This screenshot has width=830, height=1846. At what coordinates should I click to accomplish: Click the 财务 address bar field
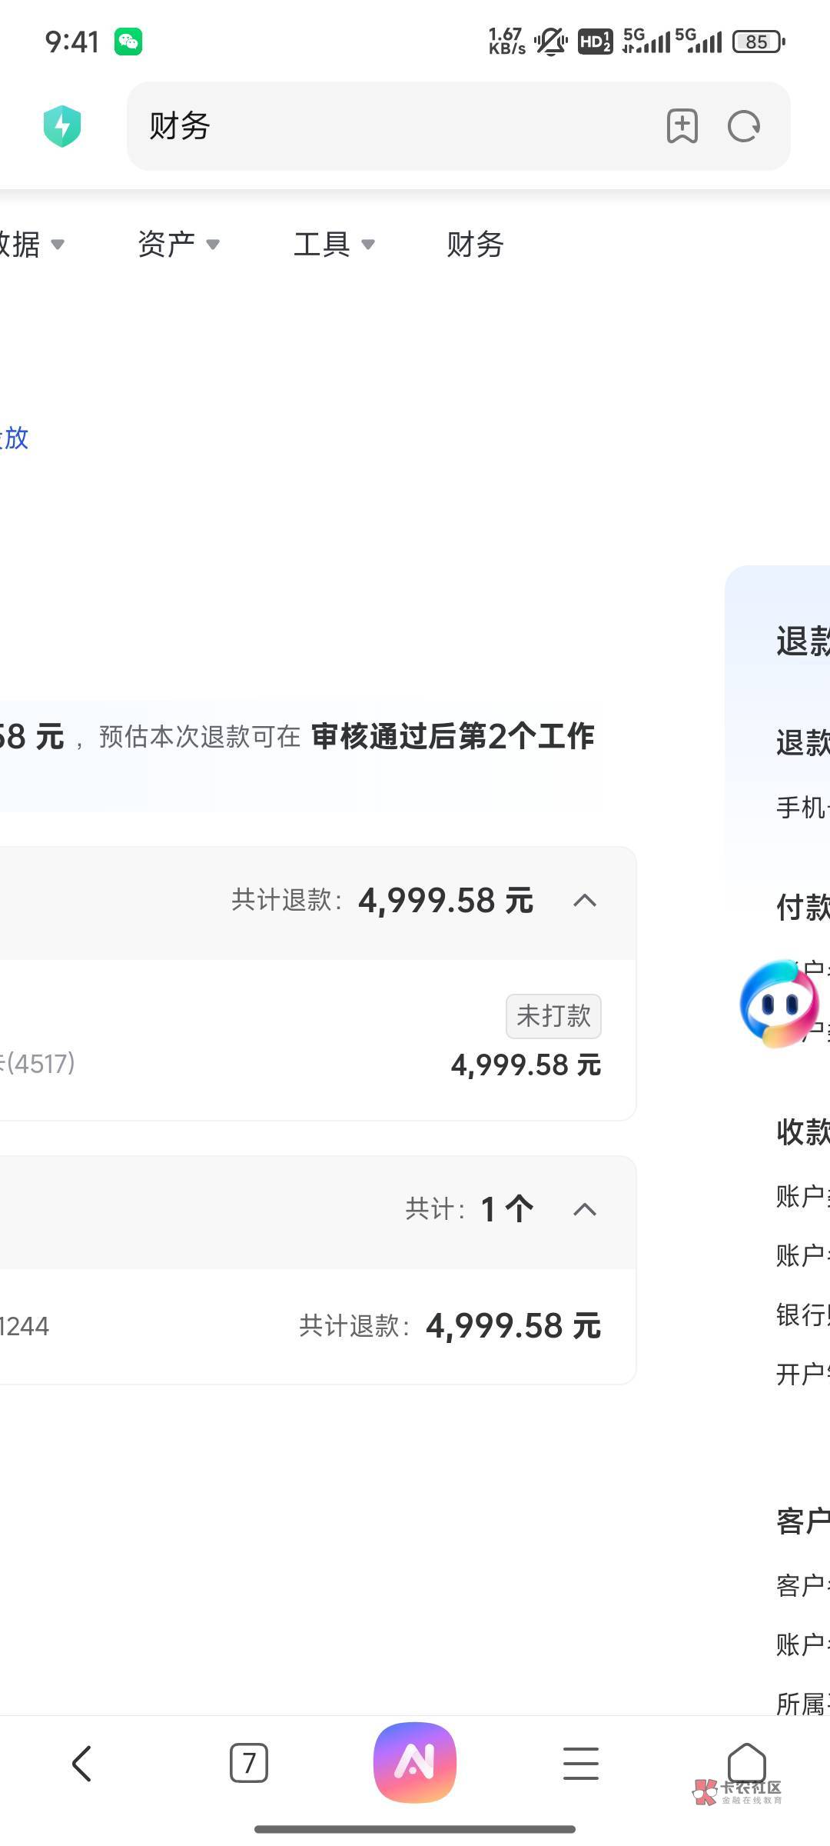click(x=384, y=126)
